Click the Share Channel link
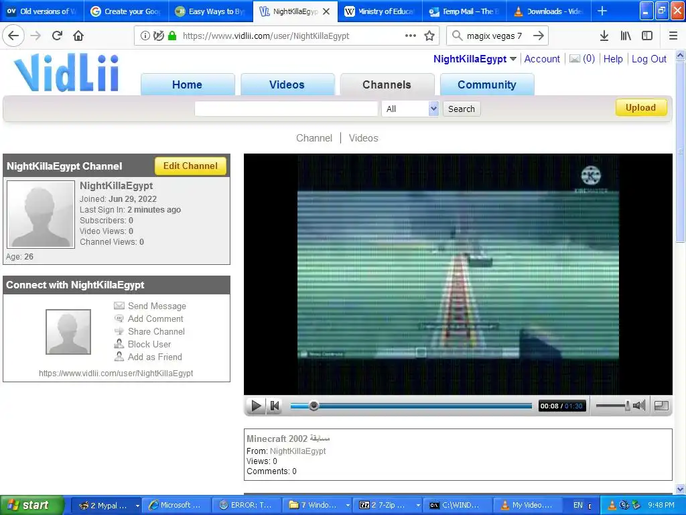 pyautogui.click(x=156, y=331)
